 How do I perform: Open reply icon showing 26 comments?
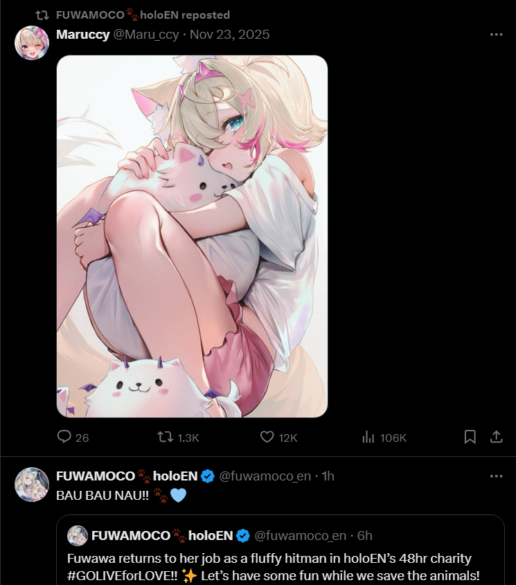pyautogui.click(x=64, y=437)
